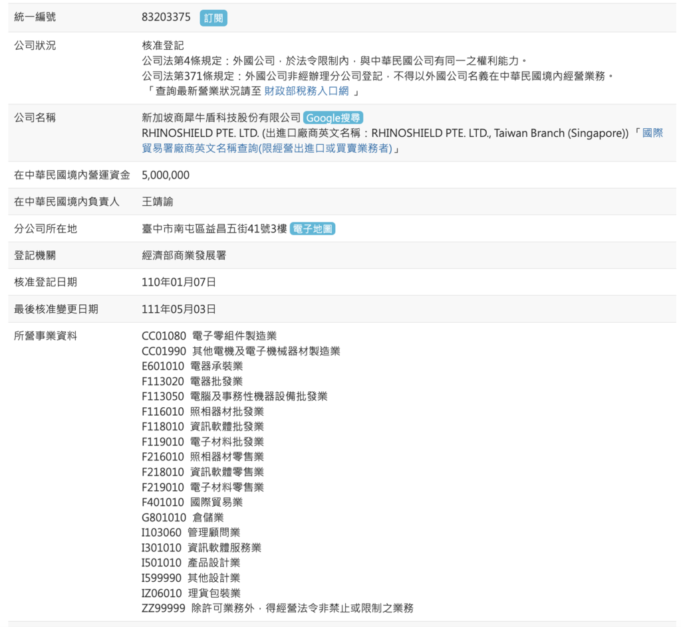Click business item F216010 照相器材零售業
The height and width of the screenshot is (627, 681).
point(203,456)
